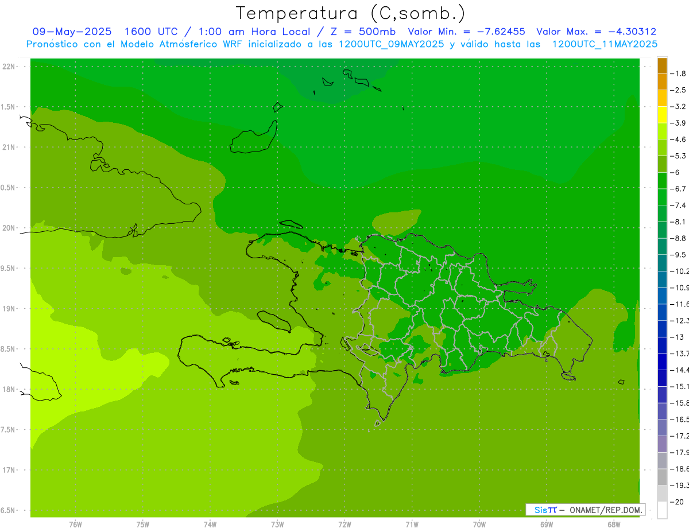Click gray legend swatch between -18.6 and -19.3
Image resolution: width=689 pixels, height=532 pixels.
(662, 477)
